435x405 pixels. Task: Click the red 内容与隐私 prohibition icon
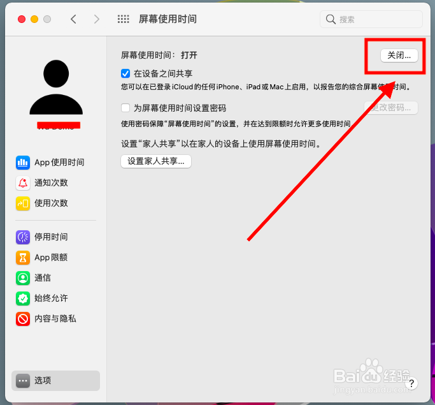click(x=23, y=319)
